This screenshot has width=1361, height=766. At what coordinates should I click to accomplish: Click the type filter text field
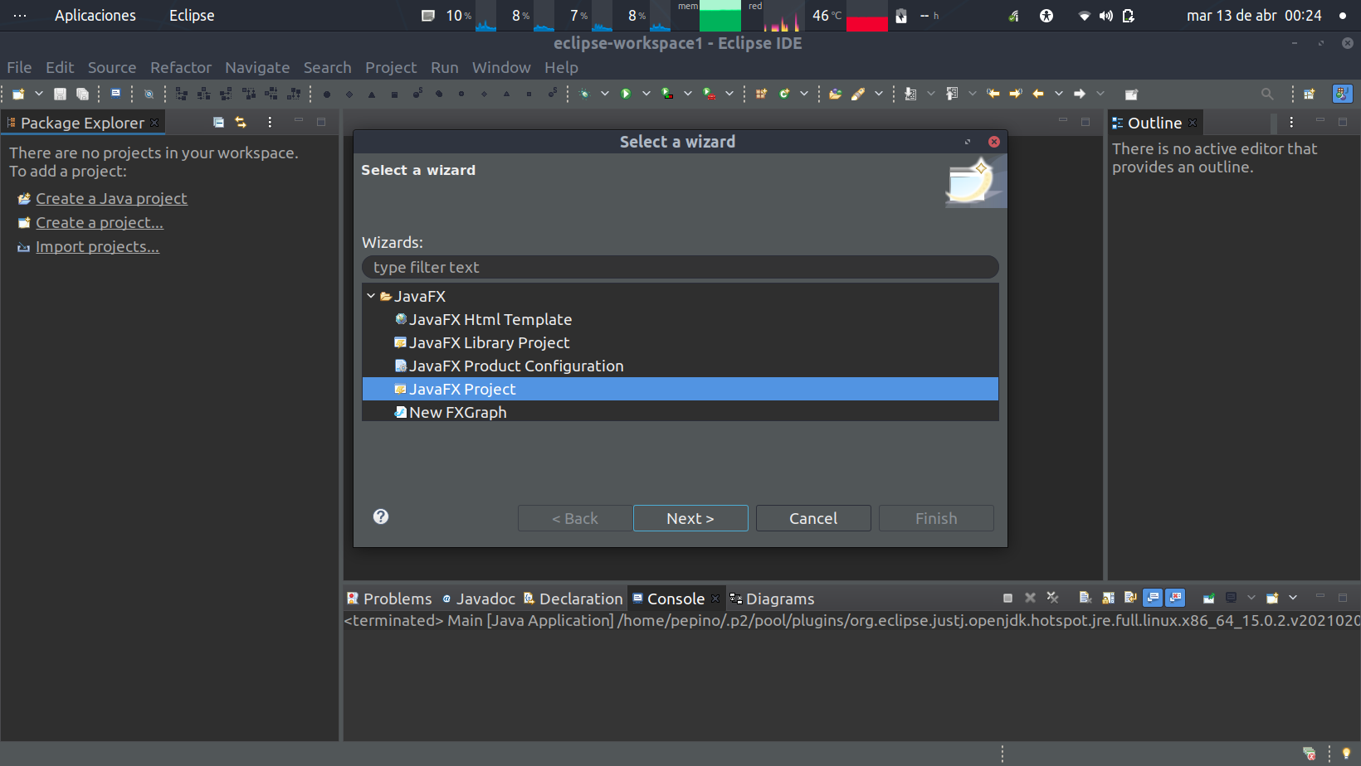coord(680,268)
